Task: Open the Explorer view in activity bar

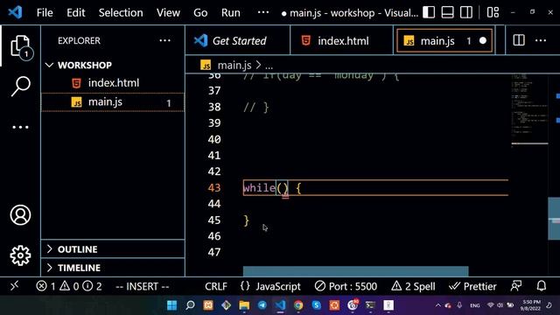Action: point(20,46)
